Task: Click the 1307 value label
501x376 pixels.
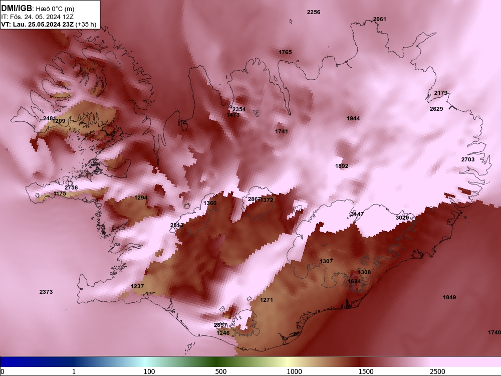Action: (x=326, y=261)
